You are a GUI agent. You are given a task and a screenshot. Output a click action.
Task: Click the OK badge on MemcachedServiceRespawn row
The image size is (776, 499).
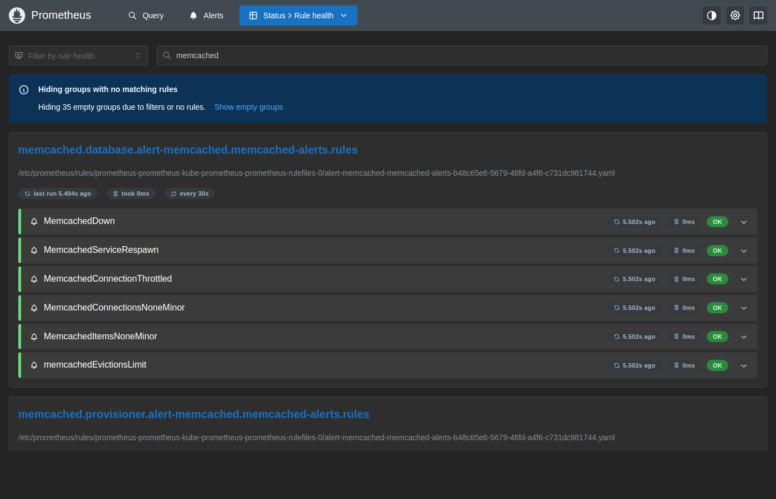[x=717, y=251]
